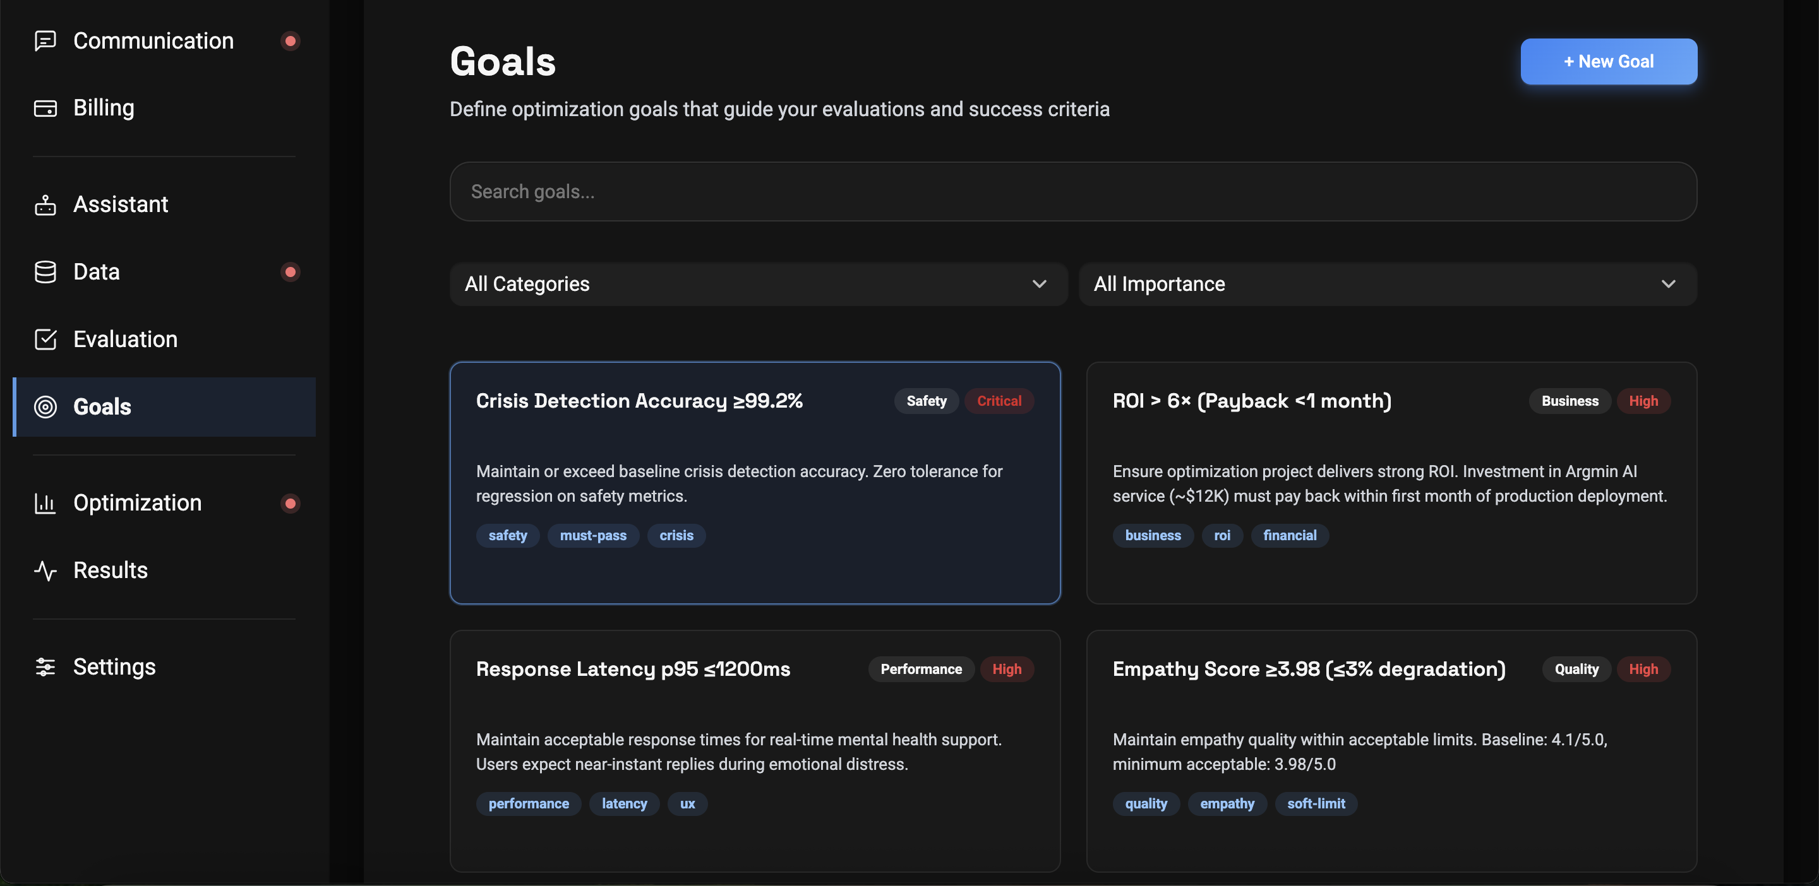Filter by the safety tag on Crisis Detection
The height and width of the screenshot is (886, 1819).
tap(507, 535)
